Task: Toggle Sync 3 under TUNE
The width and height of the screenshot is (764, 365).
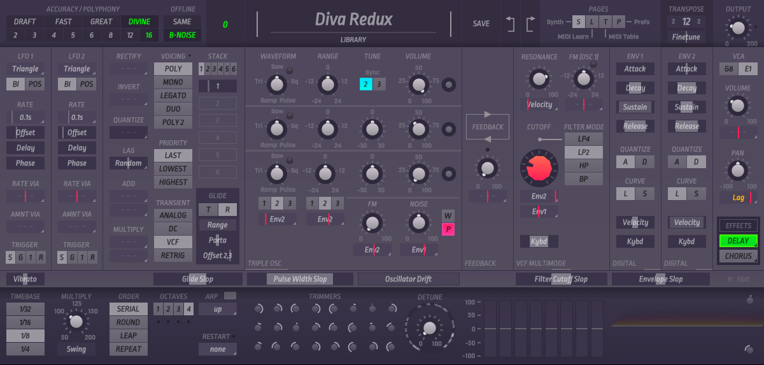Action: pos(379,84)
